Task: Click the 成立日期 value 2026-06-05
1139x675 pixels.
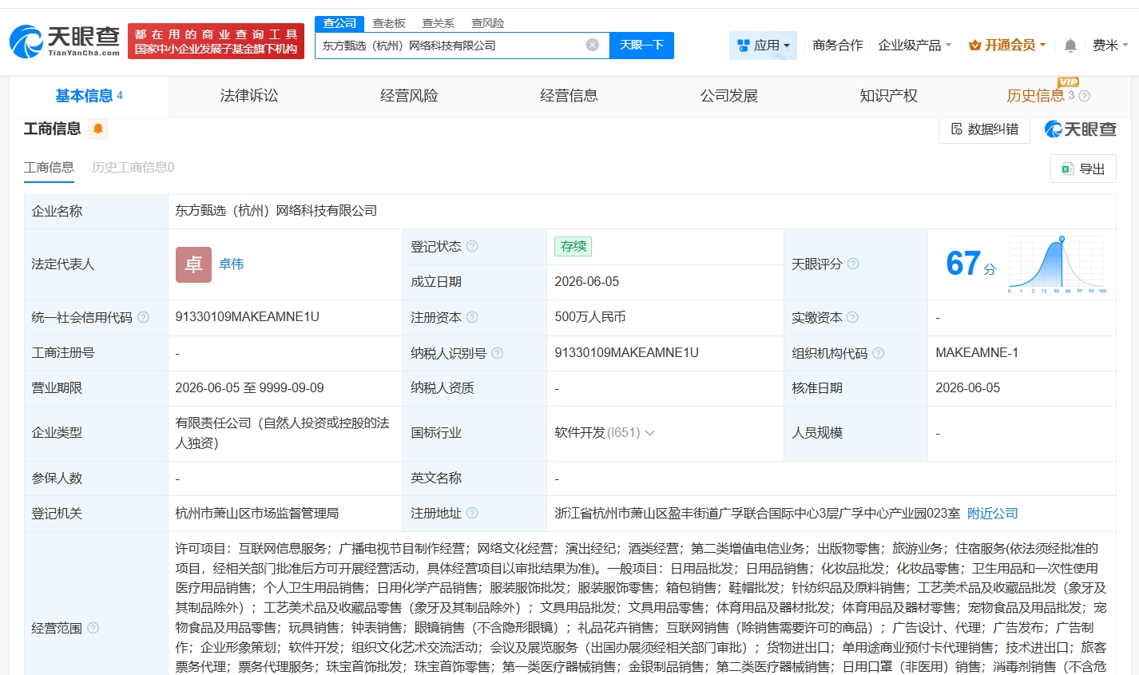Action: click(x=587, y=282)
